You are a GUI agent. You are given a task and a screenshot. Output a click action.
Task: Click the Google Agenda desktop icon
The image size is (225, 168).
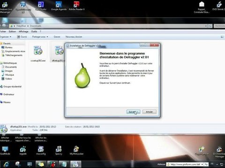(x=59, y=6)
